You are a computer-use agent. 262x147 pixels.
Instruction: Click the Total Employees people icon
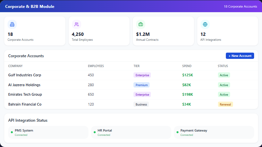77,24
